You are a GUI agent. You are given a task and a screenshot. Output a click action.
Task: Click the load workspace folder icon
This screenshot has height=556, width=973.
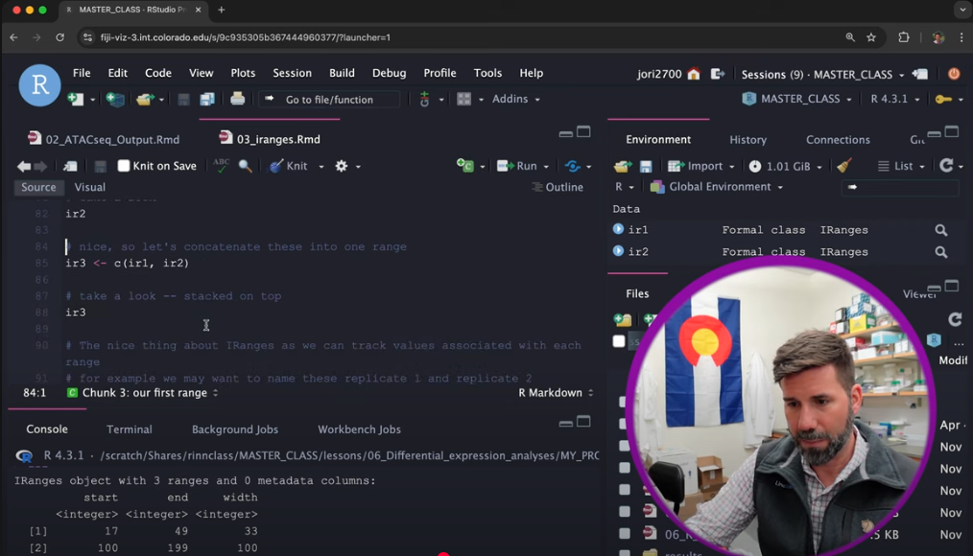(622, 166)
